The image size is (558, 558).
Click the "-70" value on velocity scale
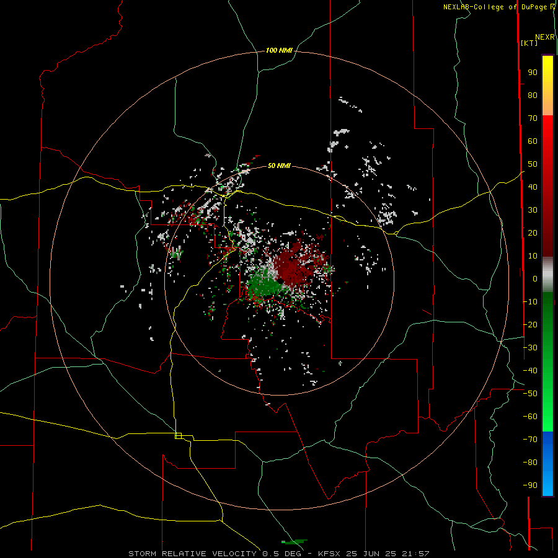[x=530, y=439]
